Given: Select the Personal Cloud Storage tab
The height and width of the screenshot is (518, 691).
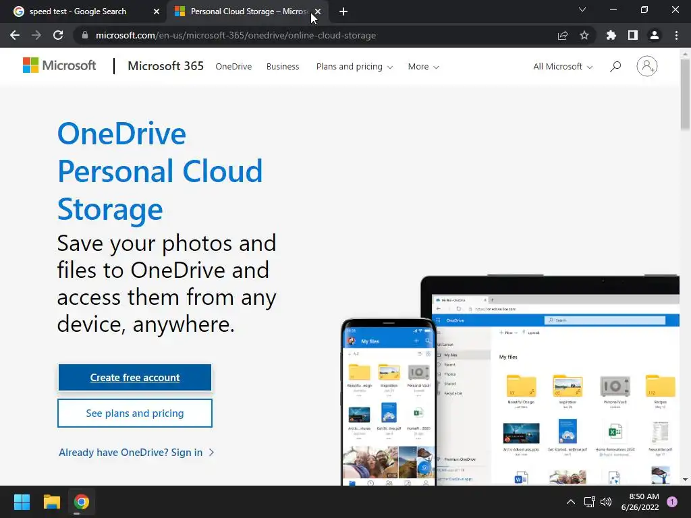Looking at the screenshot, I should pyautogui.click(x=241, y=11).
